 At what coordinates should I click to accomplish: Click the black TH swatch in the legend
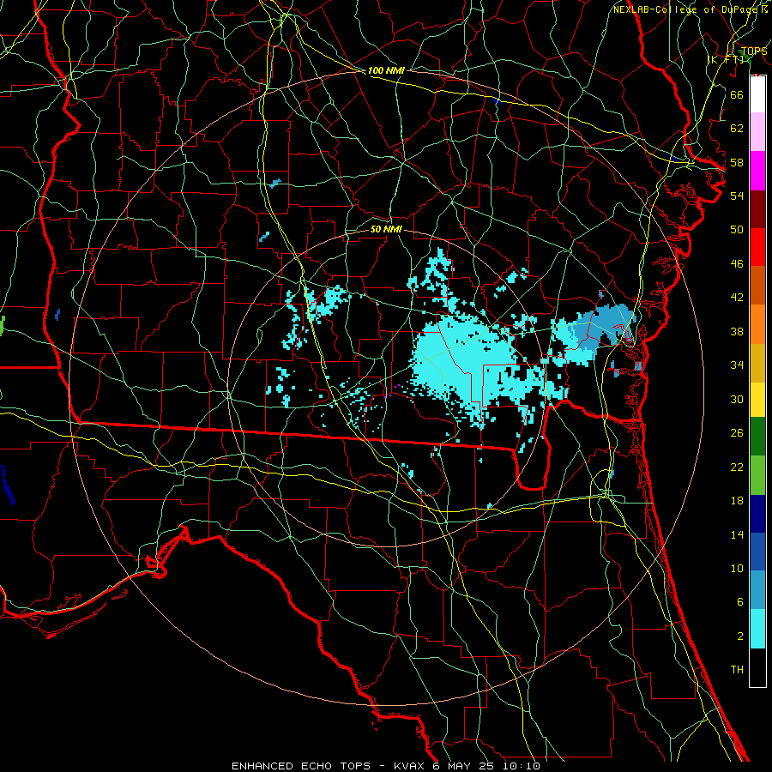(757, 667)
